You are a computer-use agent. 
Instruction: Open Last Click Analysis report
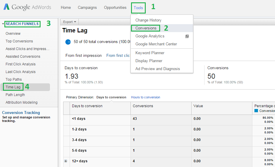(21, 72)
